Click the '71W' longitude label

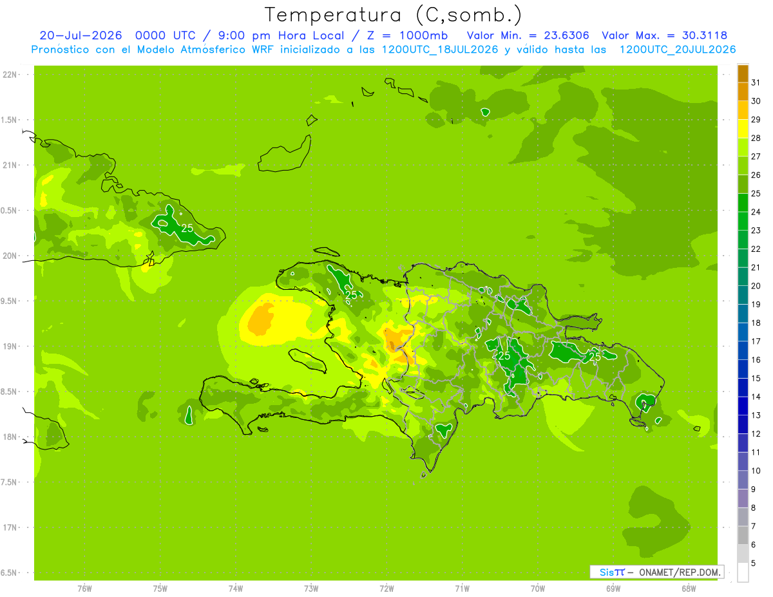(462, 588)
